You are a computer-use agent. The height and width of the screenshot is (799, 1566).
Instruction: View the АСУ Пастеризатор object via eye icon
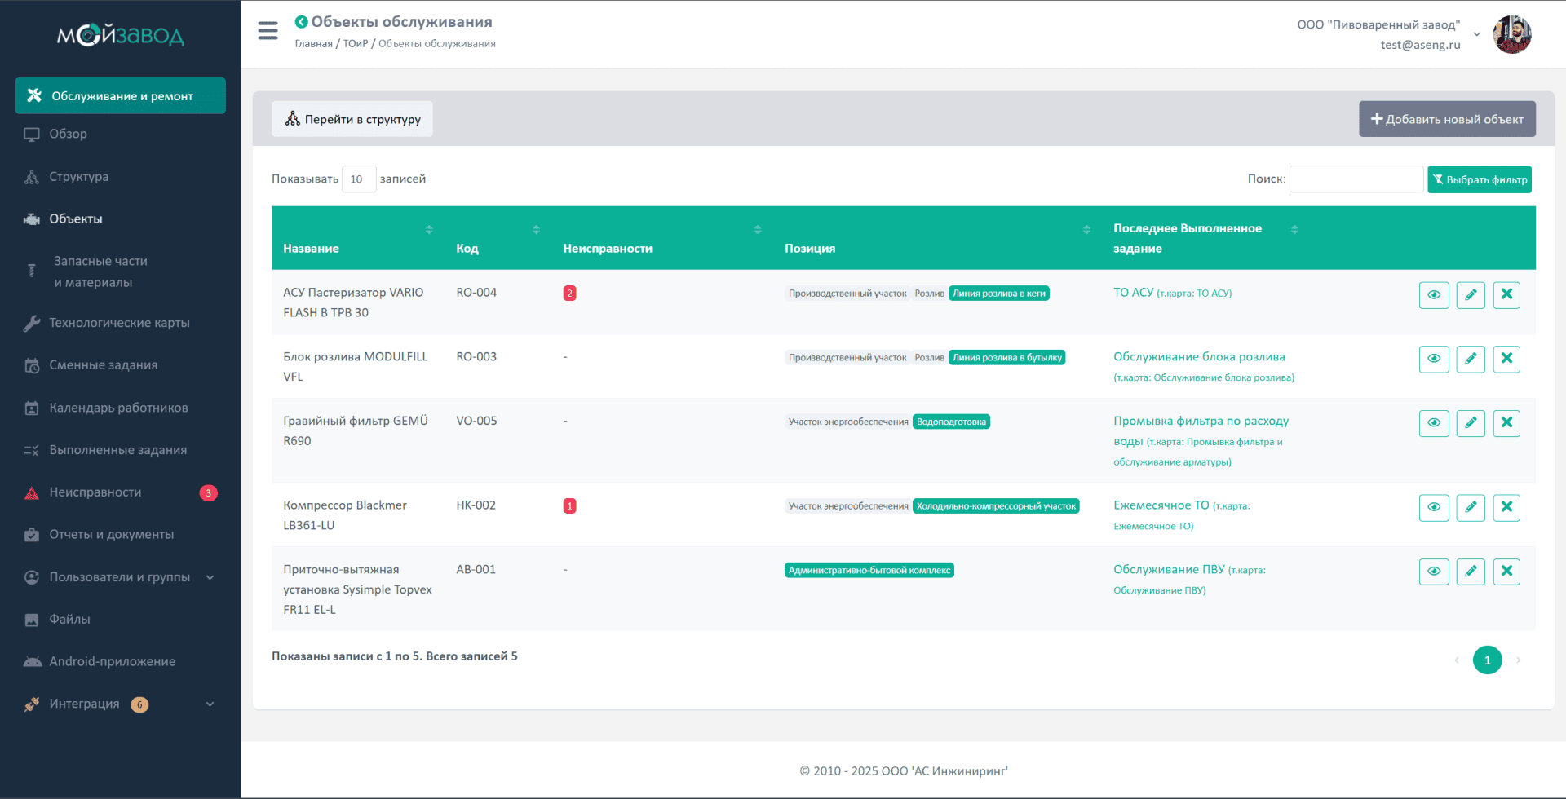click(x=1433, y=294)
